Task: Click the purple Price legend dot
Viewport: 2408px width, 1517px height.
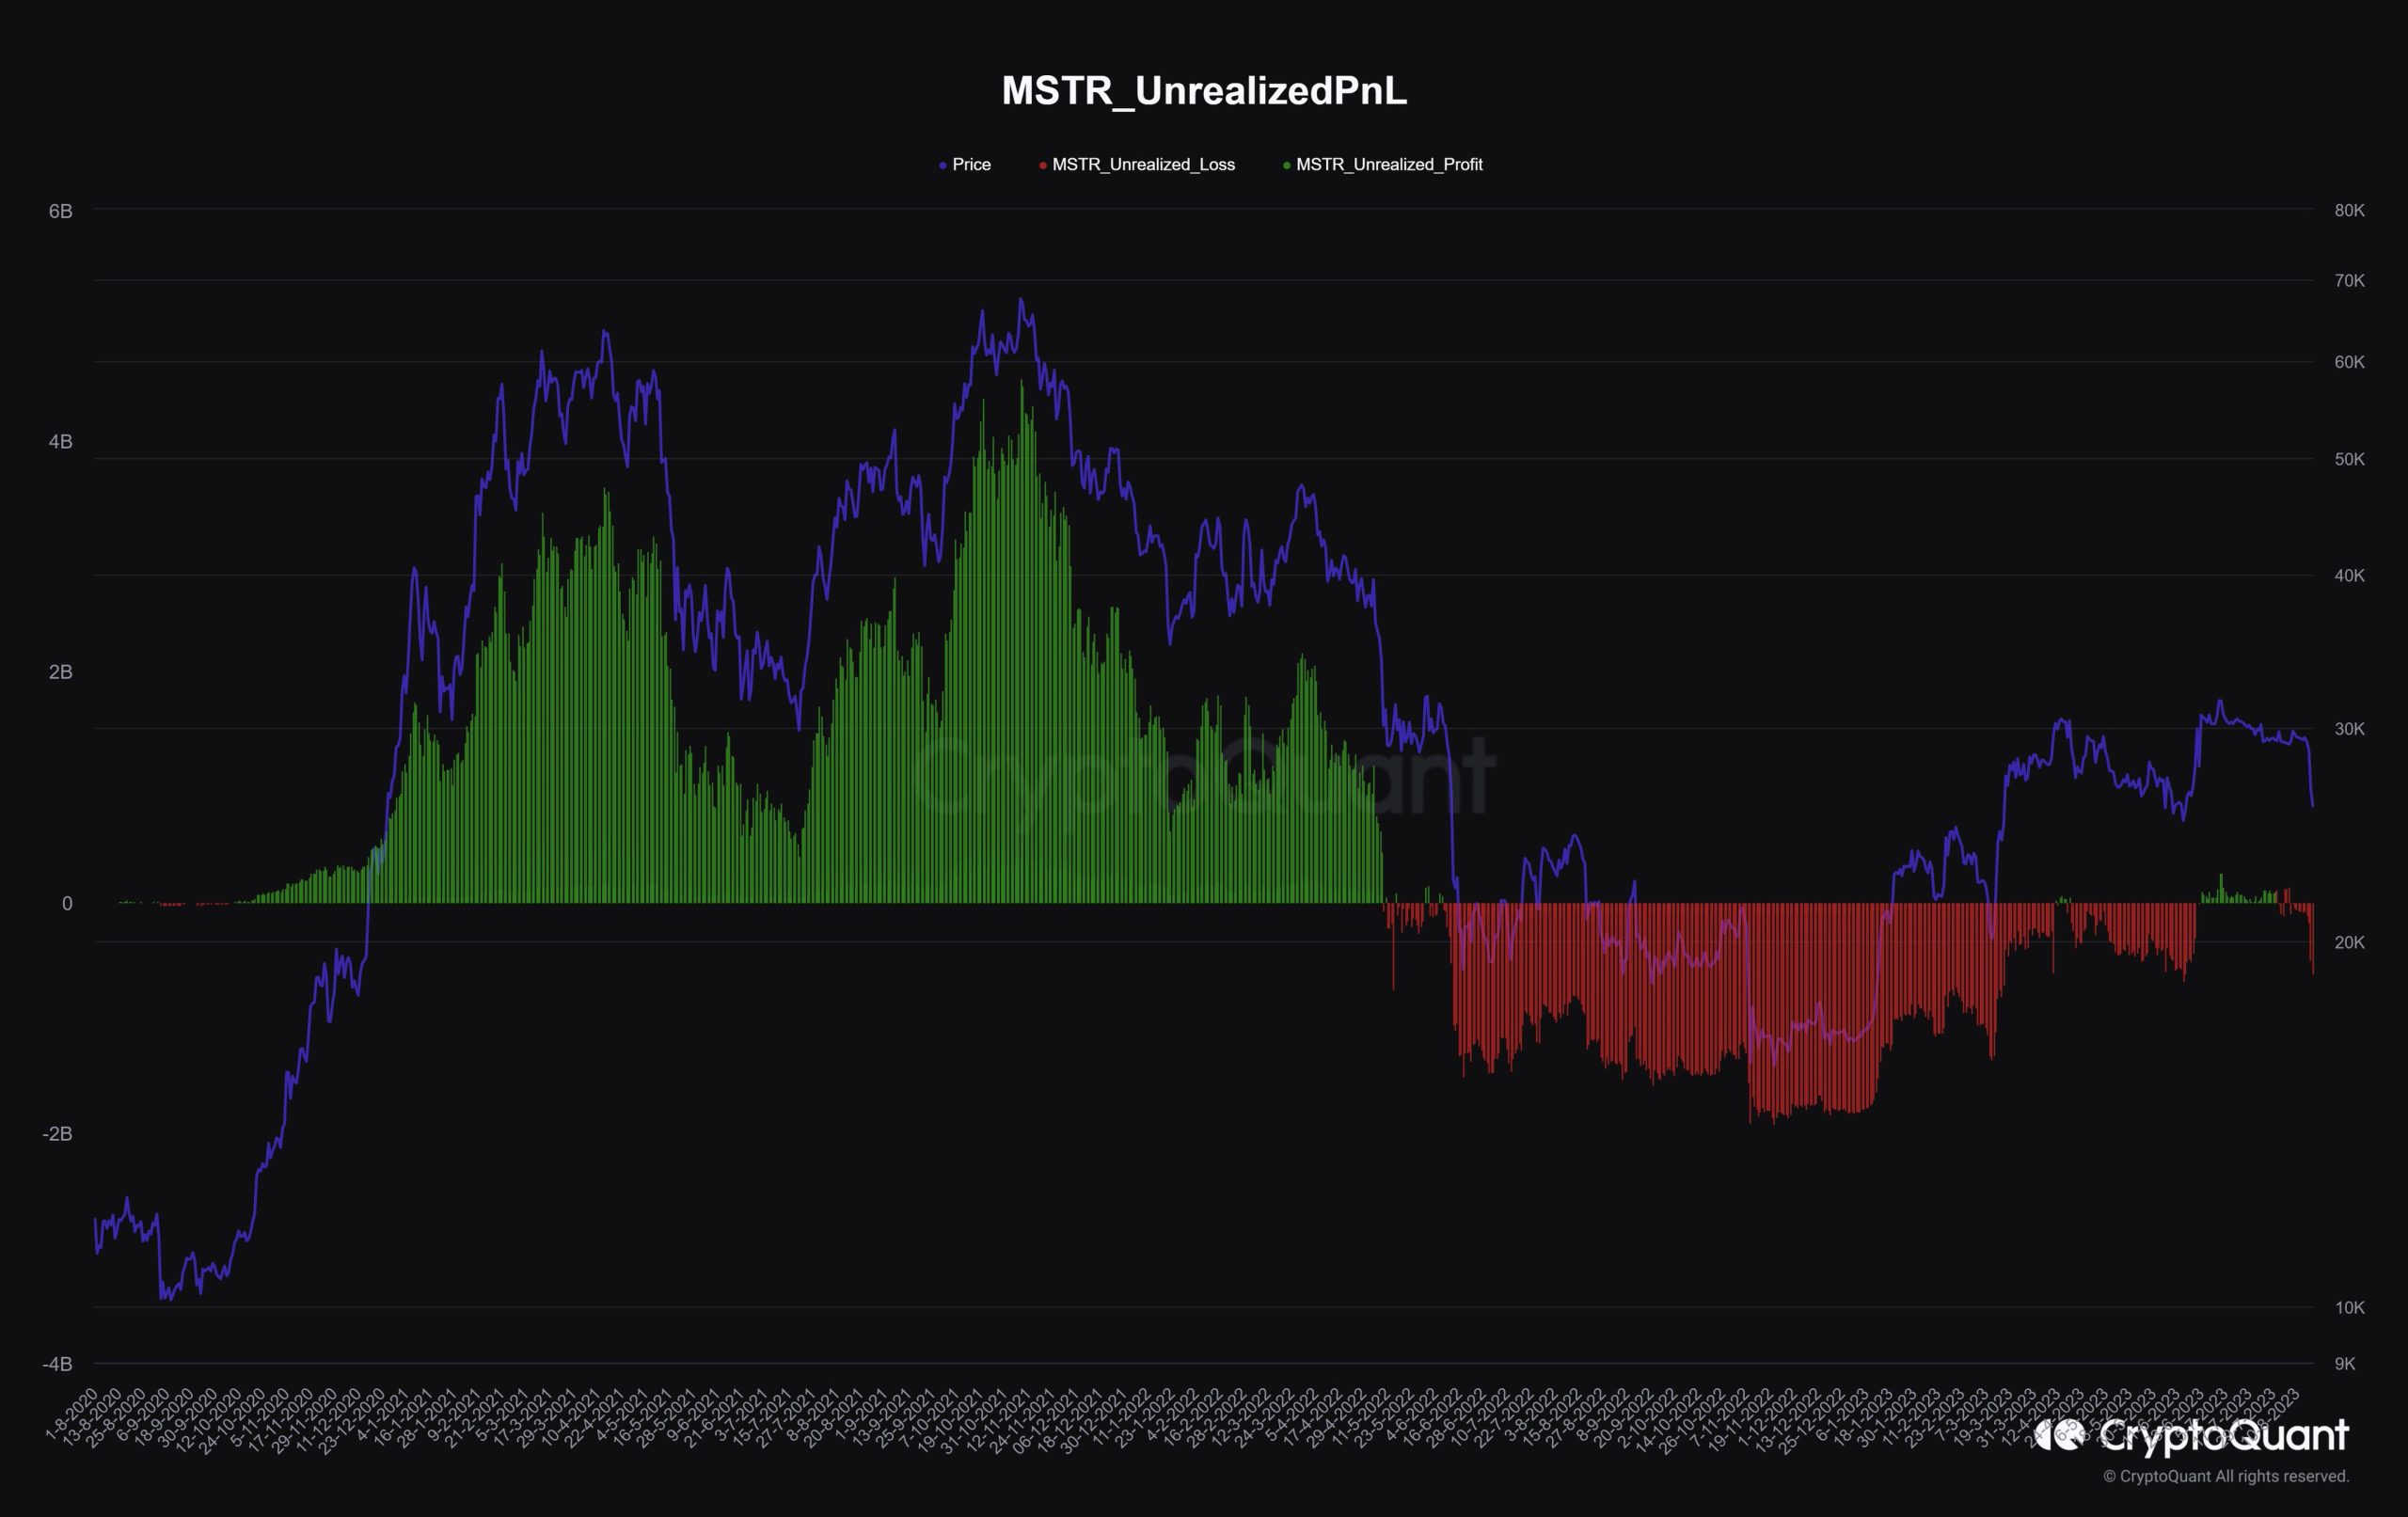Action: [x=943, y=166]
